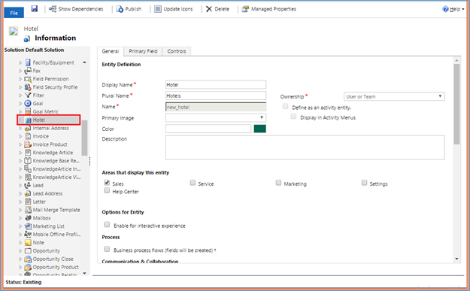Expand the Mobile Offline Profile node
This screenshot has width=470, height=291.
point(20,235)
